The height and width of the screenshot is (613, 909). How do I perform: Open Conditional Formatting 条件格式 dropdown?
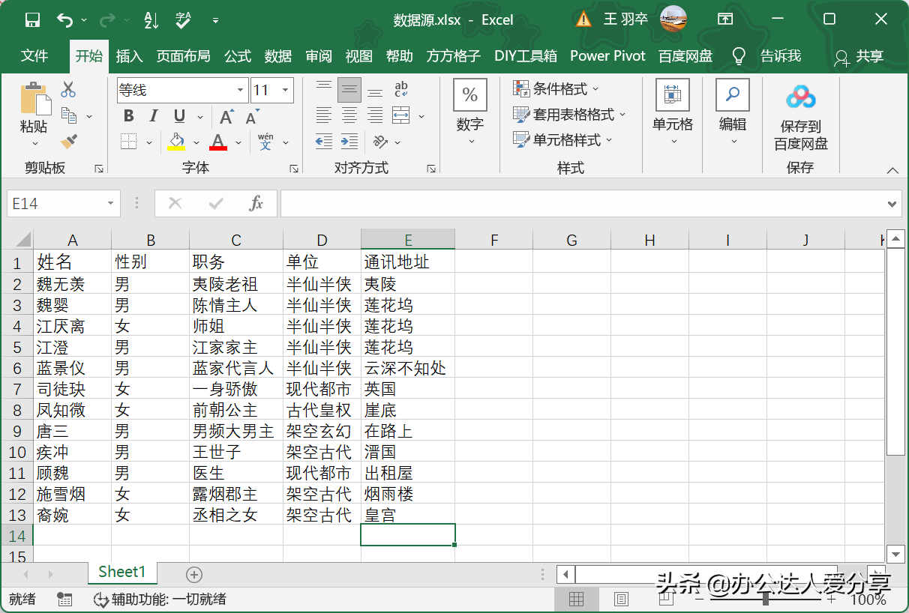click(x=556, y=89)
